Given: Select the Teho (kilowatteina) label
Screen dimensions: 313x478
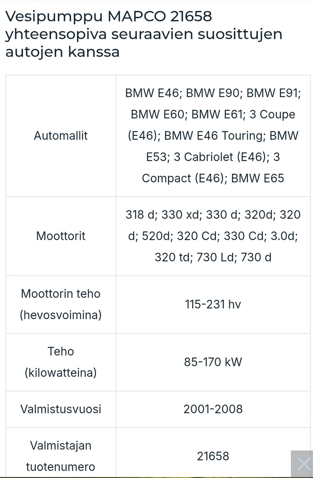Looking at the screenshot, I should tap(61, 362).
